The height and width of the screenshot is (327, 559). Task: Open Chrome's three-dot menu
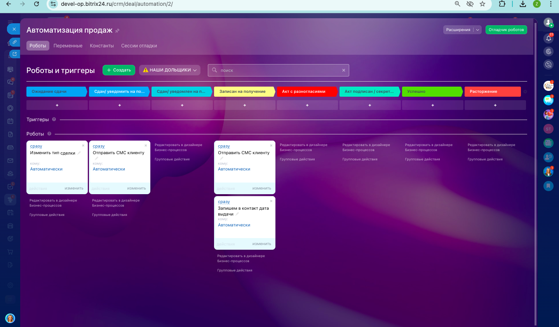point(551,4)
